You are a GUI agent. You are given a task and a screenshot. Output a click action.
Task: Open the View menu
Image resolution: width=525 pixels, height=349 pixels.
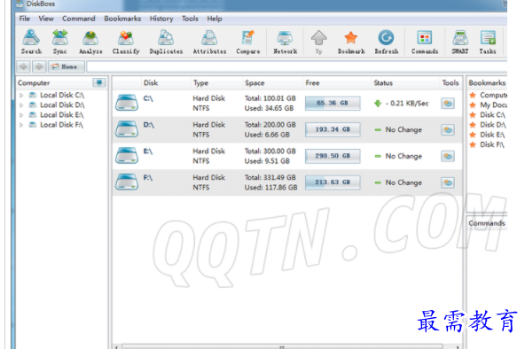46,19
